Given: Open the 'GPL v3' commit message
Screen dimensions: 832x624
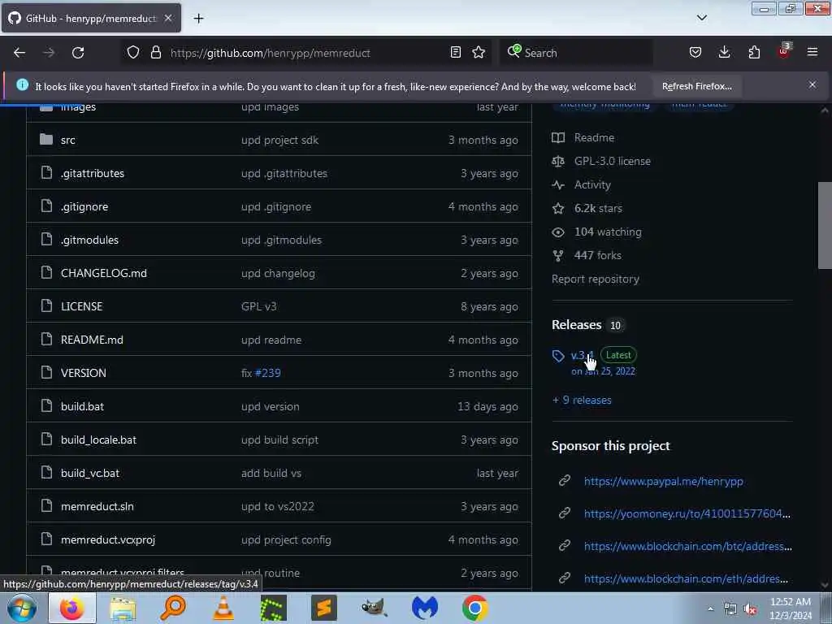Looking at the screenshot, I should 259,306.
